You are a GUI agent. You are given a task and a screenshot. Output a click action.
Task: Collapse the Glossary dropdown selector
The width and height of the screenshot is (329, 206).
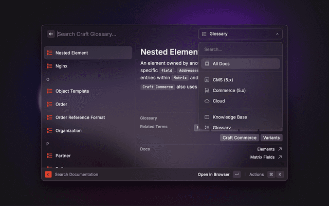tap(240, 34)
